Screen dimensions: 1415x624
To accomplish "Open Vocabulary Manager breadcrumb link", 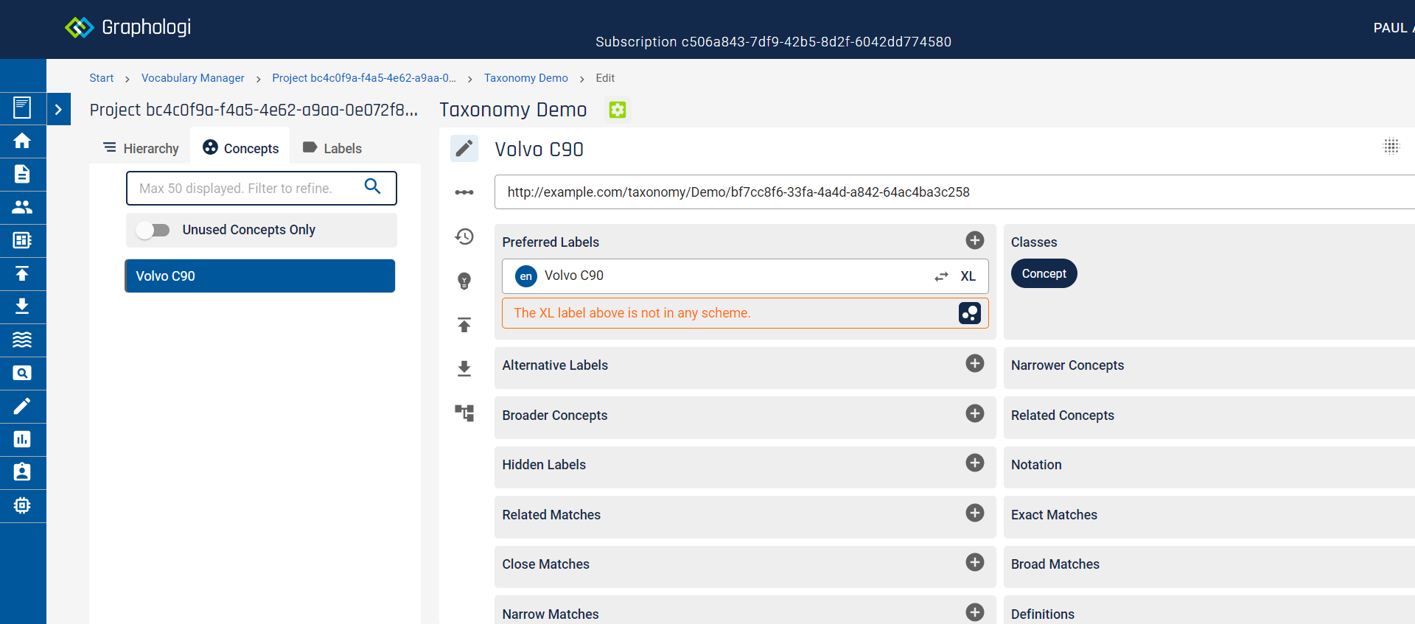I will 192,78.
